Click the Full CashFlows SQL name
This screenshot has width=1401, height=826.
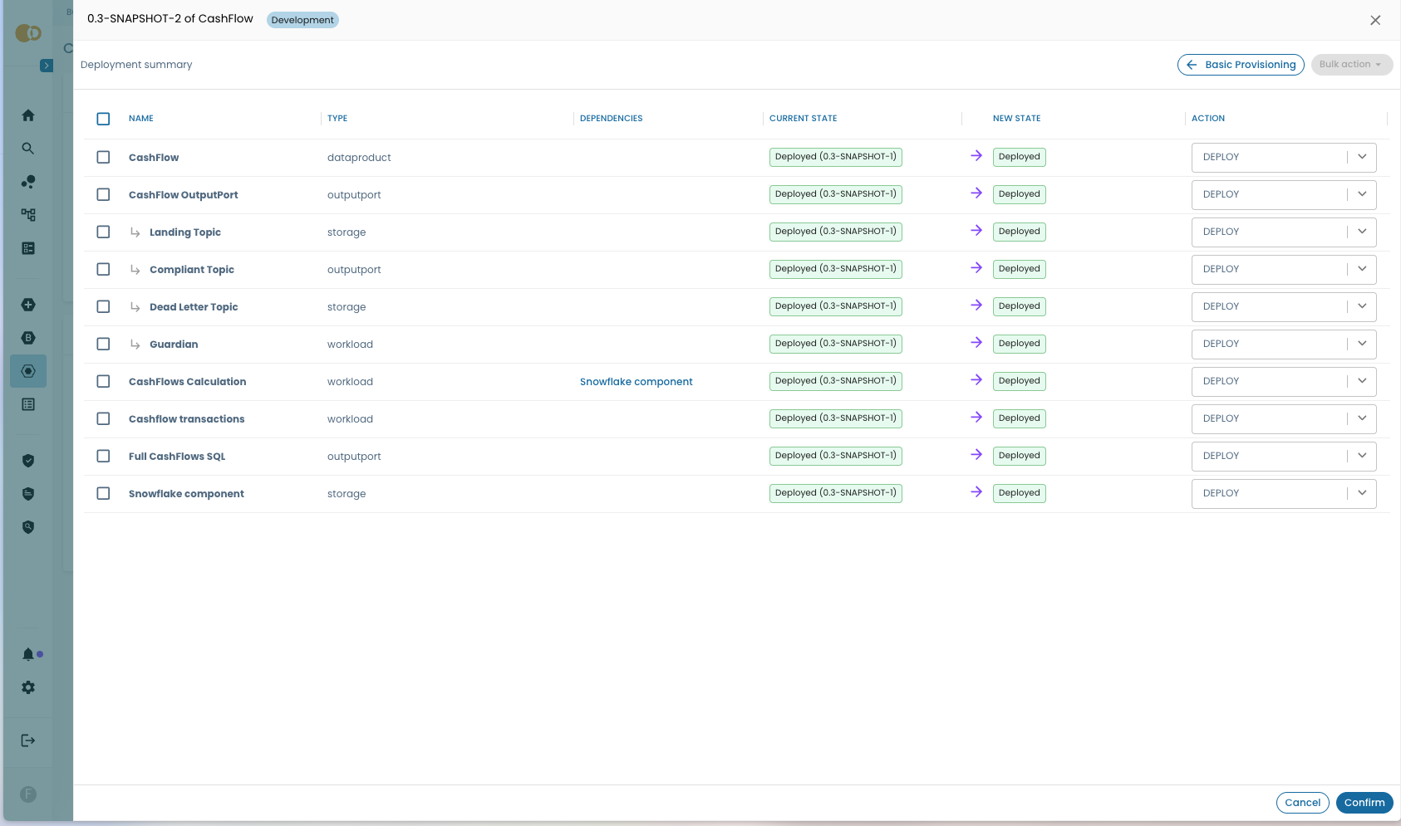tap(177, 457)
